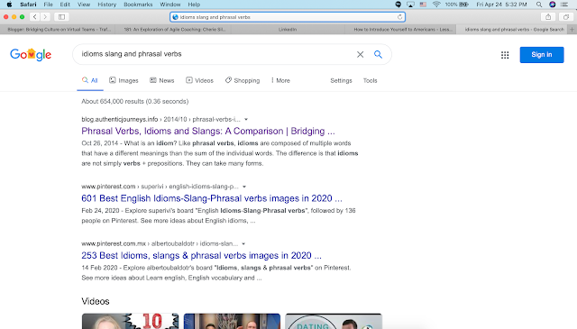Click the Safari address bar

coord(288,17)
